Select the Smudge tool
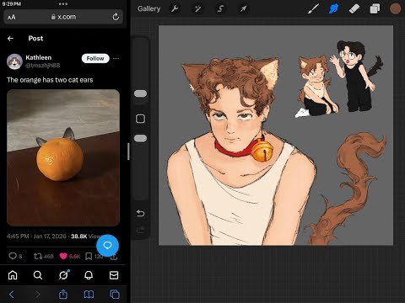The width and height of the screenshot is (405, 303). (333, 8)
